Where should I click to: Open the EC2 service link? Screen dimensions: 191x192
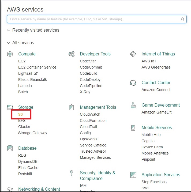pos(22,61)
